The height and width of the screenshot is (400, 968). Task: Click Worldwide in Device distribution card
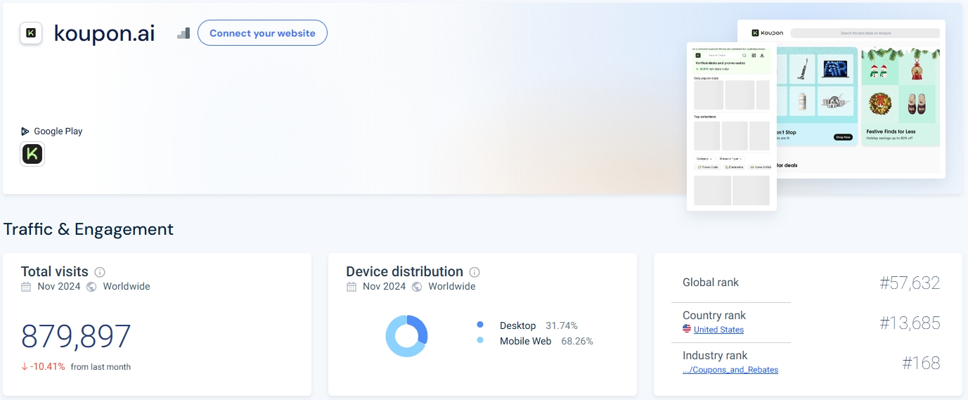pyautogui.click(x=452, y=287)
